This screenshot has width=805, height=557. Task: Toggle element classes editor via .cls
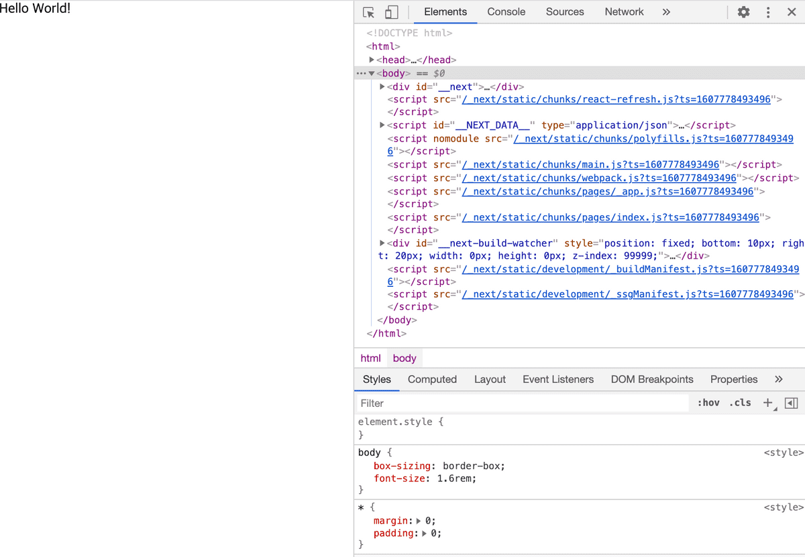[x=740, y=402]
